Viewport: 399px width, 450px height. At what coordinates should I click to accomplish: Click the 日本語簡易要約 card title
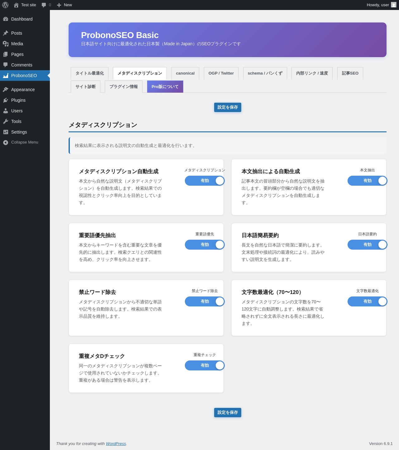click(260, 235)
